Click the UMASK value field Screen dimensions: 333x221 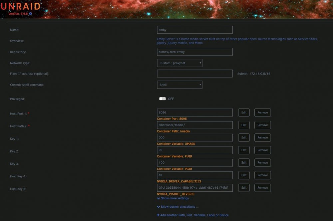point(195,137)
